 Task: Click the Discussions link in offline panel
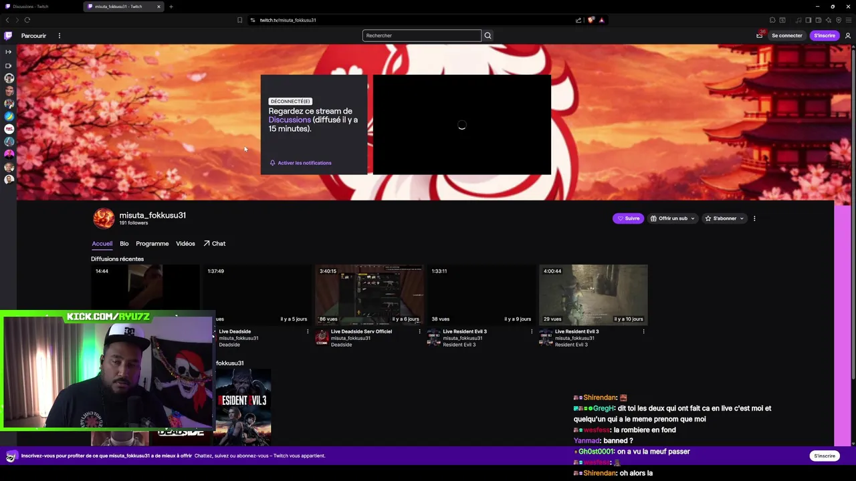tap(290, 120)
